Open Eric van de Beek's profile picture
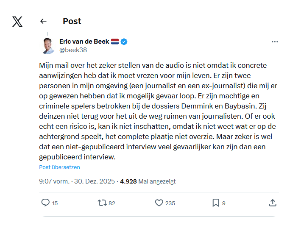The width and height of the screenshot is (301, 231). [48, 46]
